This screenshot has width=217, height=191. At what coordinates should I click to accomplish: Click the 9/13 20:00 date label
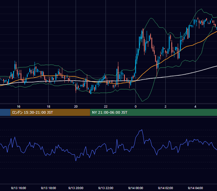point(76,188)
